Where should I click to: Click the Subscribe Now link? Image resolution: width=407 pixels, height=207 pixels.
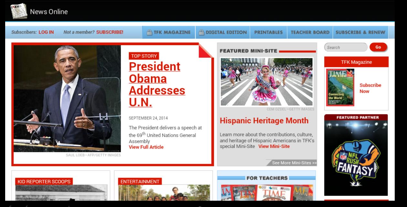[x=370, y=88]
